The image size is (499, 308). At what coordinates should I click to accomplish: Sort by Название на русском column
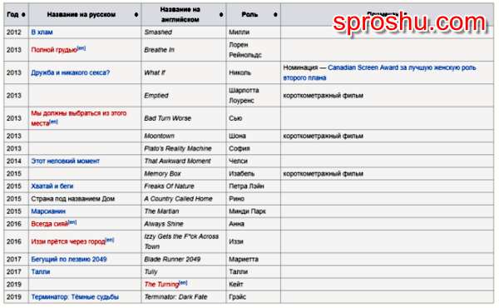(x=136, y=15)
